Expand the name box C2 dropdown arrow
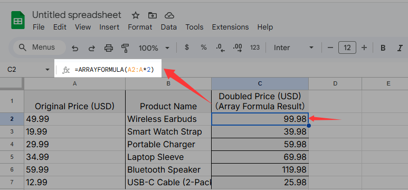 (x=48, y=70)
